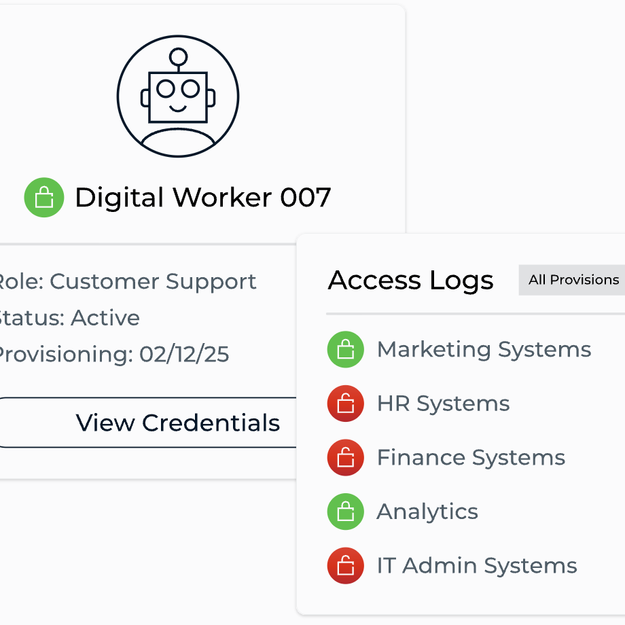Image resolution: width=625 pixels, height=625 pixels.
Task: Click green lock beside Digital Worker 007
Action: (x=44, y=198)
